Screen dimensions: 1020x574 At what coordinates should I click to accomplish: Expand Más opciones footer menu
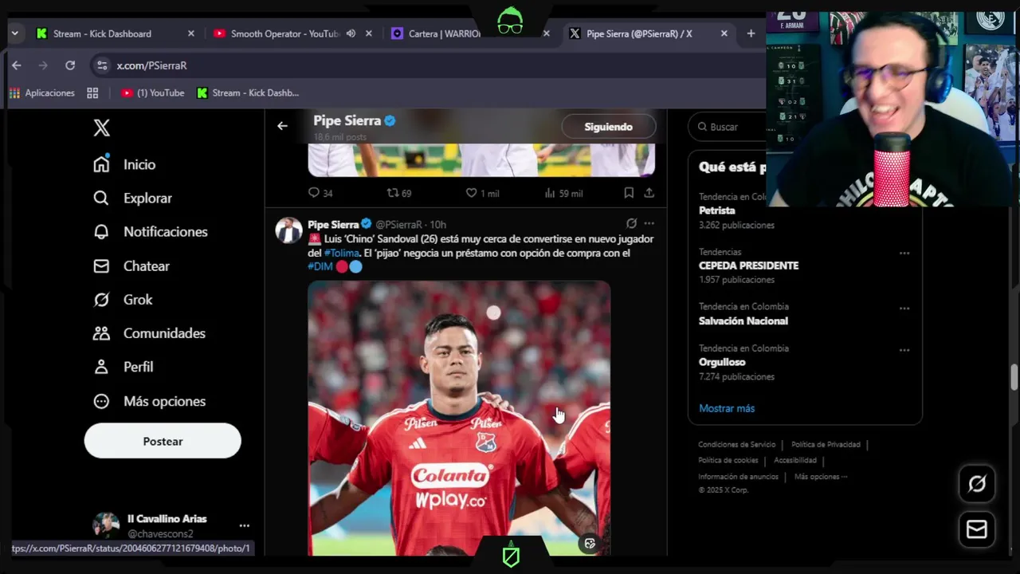pyautogui.click(x=821, y=477)
